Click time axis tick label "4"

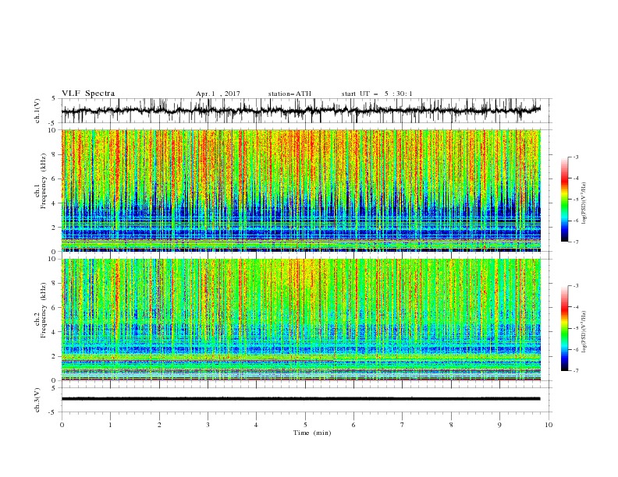256,425
